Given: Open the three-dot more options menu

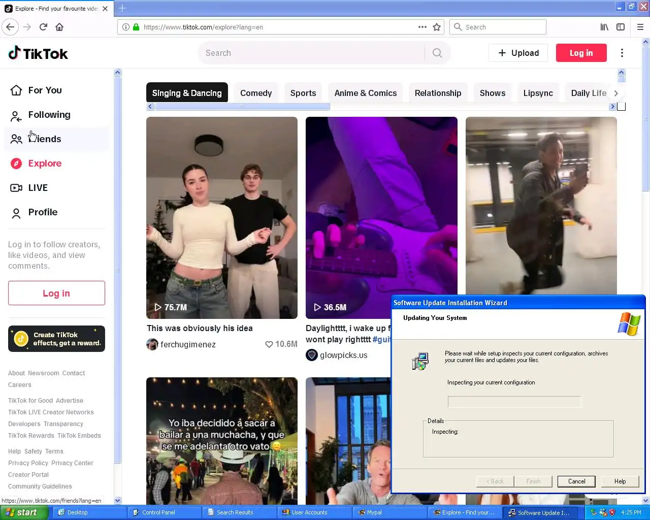Looking at the screenshot, I should pos(622,53).
